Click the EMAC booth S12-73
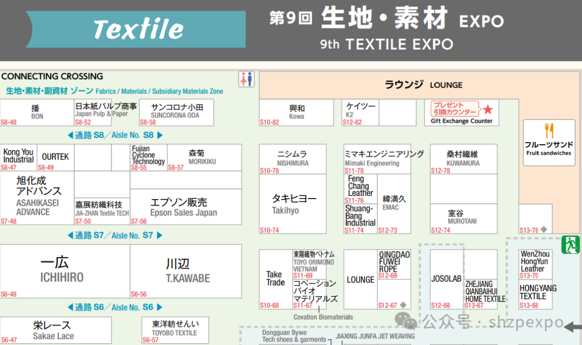The height and width of the screenshot is (345, 582). 394,204
